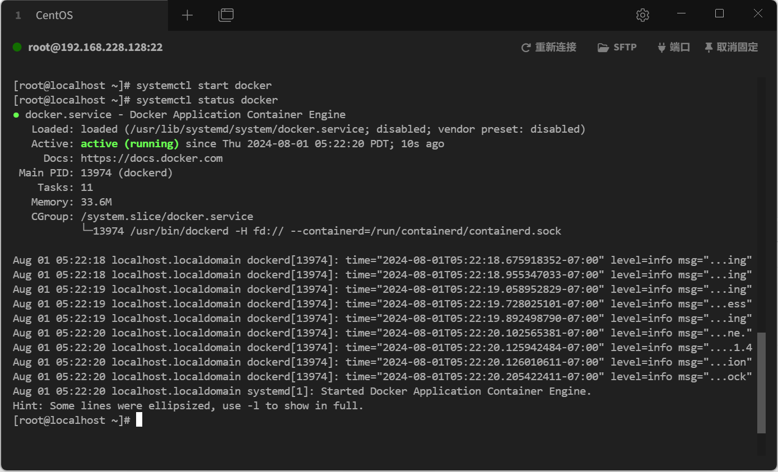This screenshot has width=778, height=472.
Task: Click the log line with timestamp 18.675918352
Action: click(383, 260)
